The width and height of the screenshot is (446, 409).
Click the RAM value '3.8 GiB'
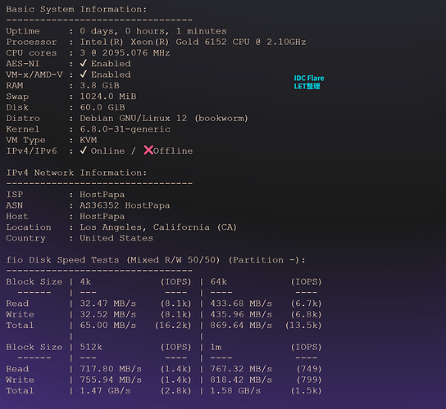[x=99, y=85]
